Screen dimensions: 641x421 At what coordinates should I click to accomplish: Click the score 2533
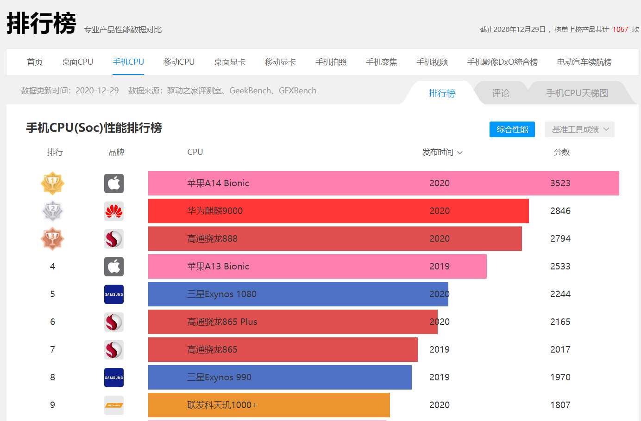click(560, 266)
